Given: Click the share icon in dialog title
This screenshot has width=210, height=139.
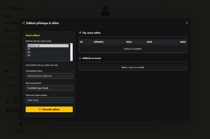Looking at the screenshot, I should [x=23, y=23].
